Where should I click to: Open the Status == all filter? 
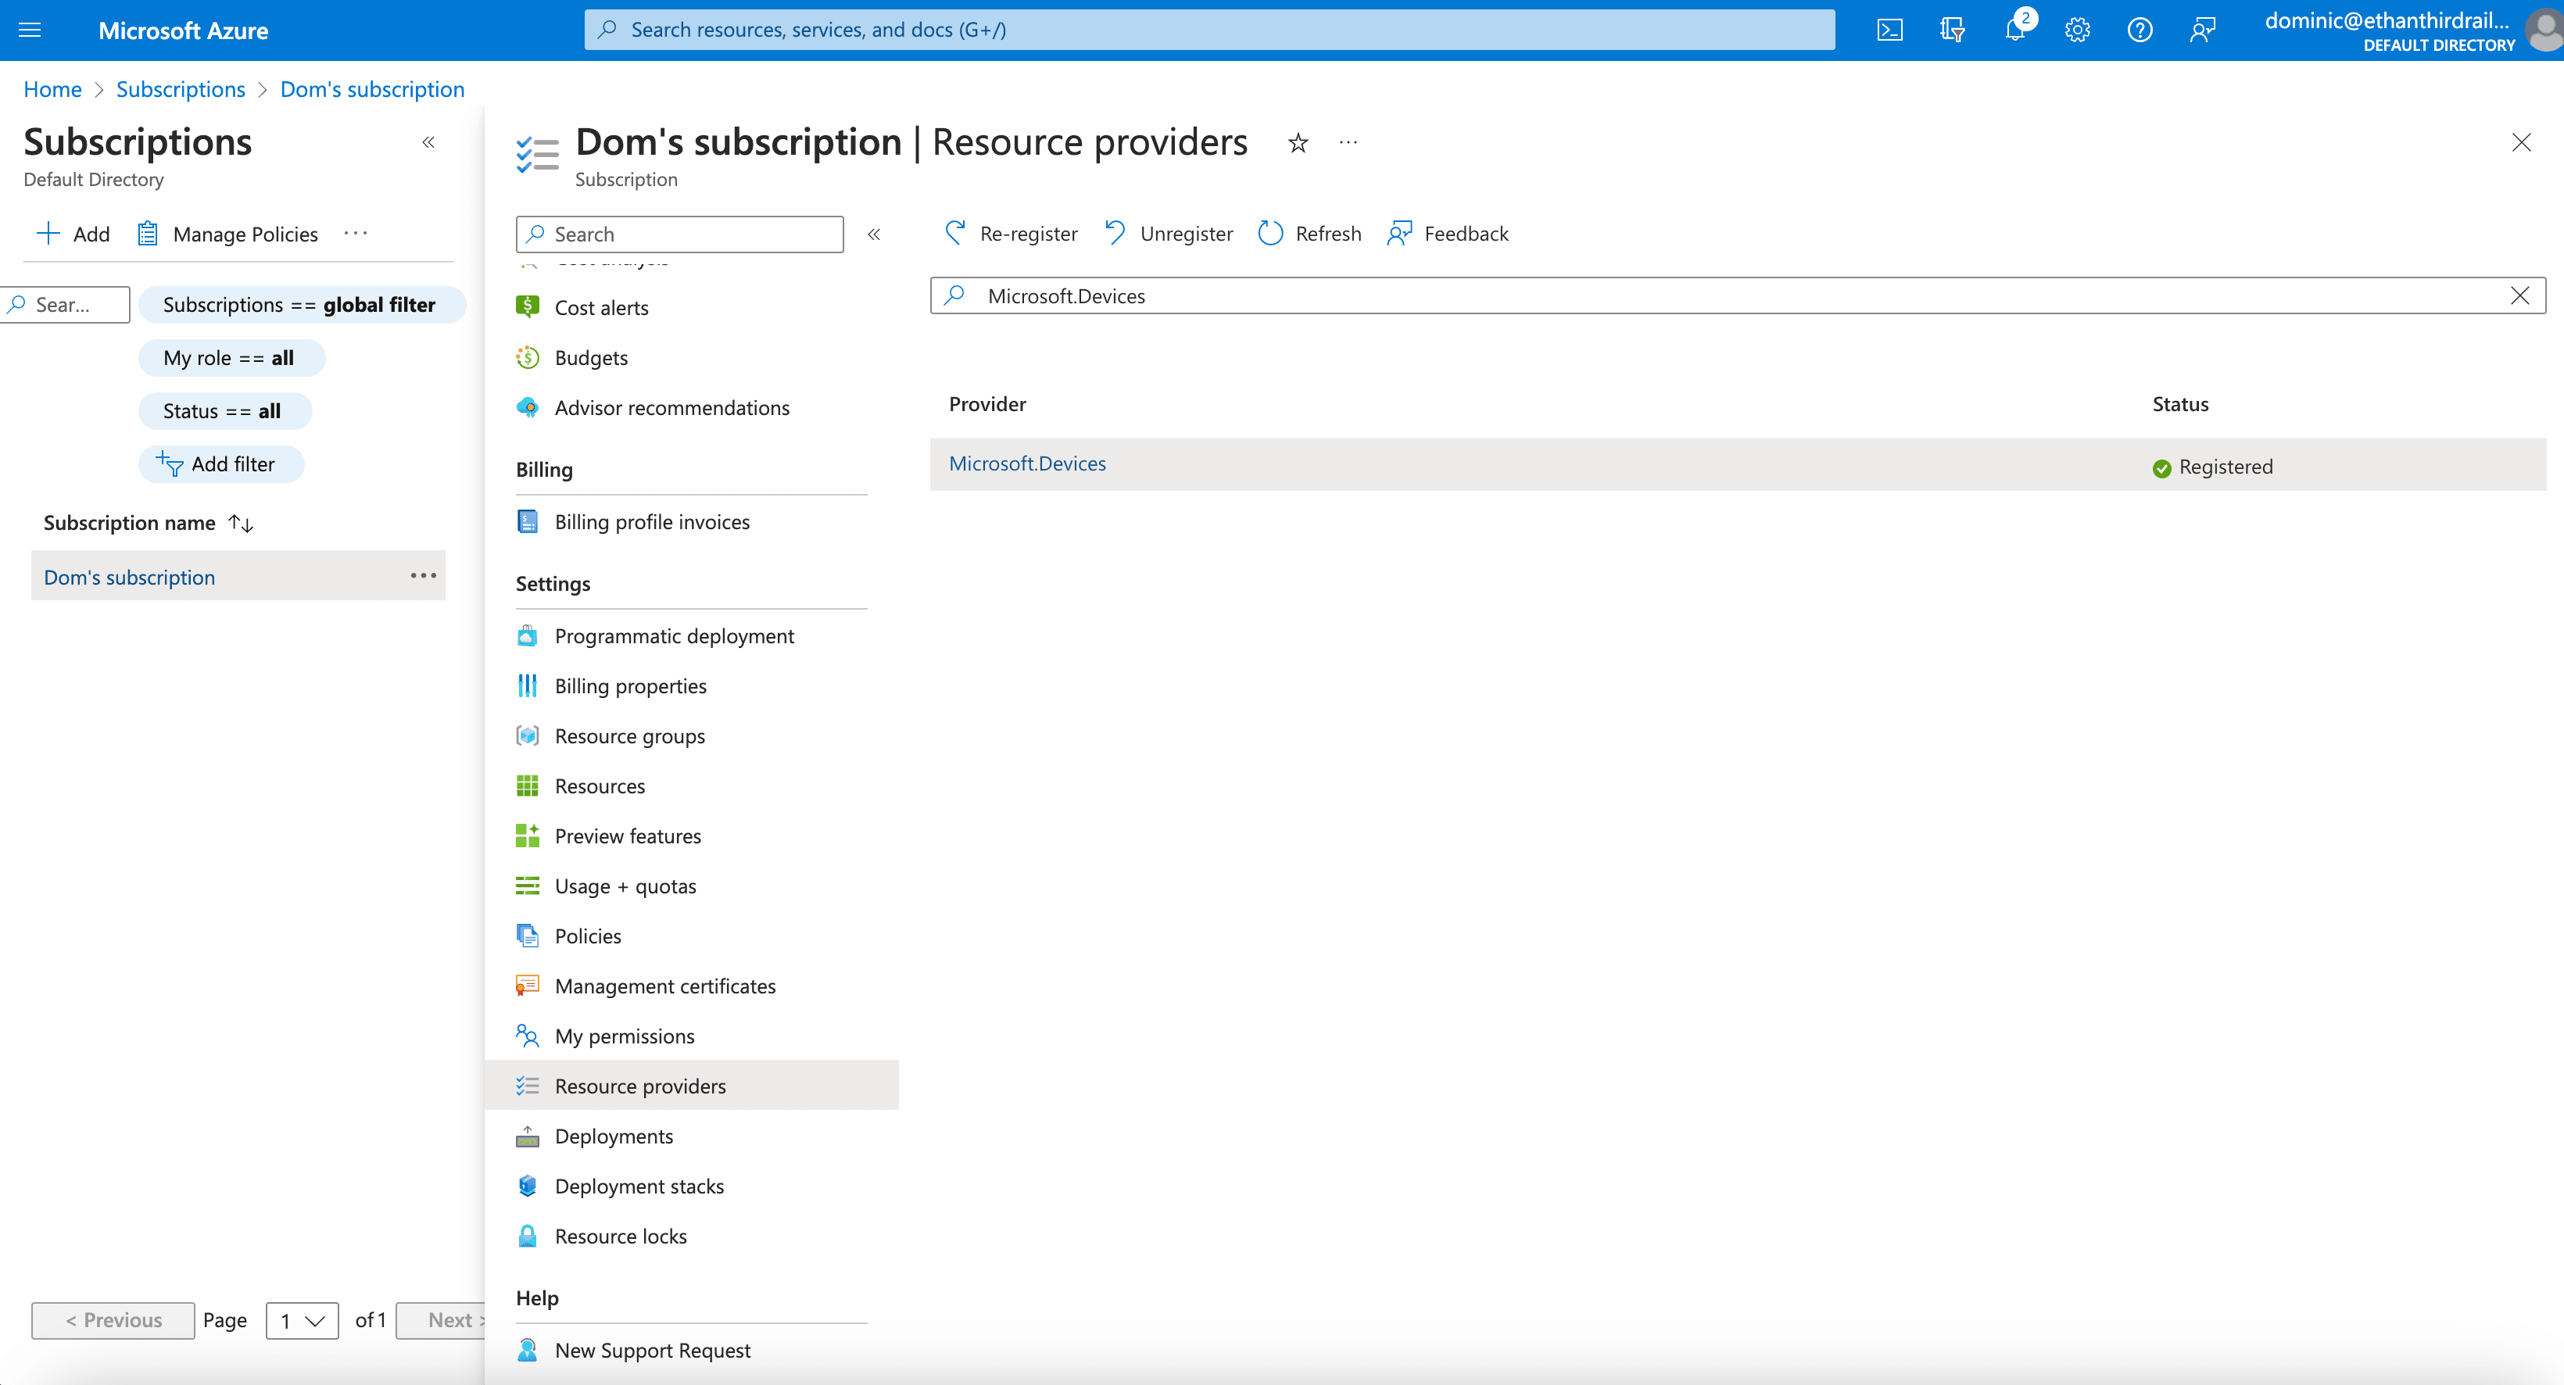point(224,411)
